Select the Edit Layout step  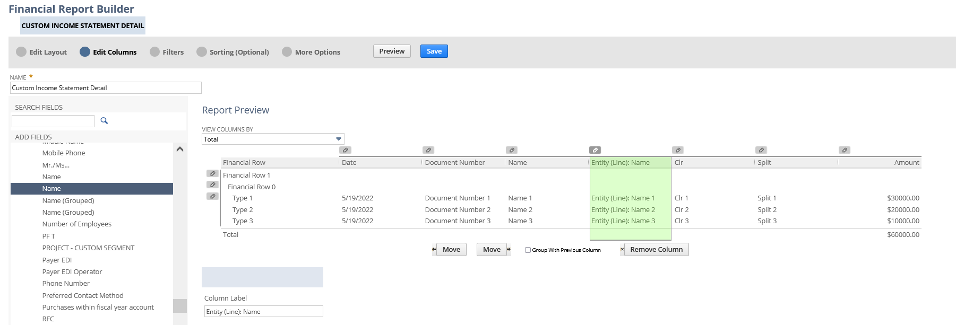(x=48, y=52)
